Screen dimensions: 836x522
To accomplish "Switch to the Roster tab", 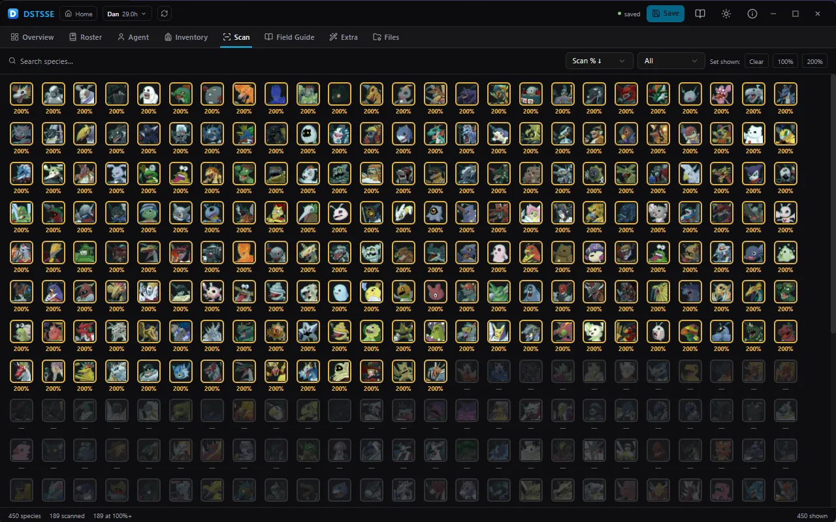I will tap(86, 37).
